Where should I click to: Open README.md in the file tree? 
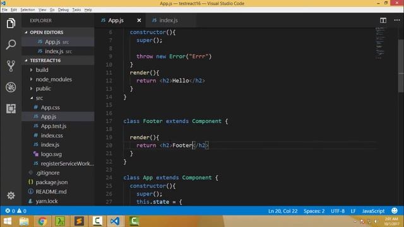58,192
